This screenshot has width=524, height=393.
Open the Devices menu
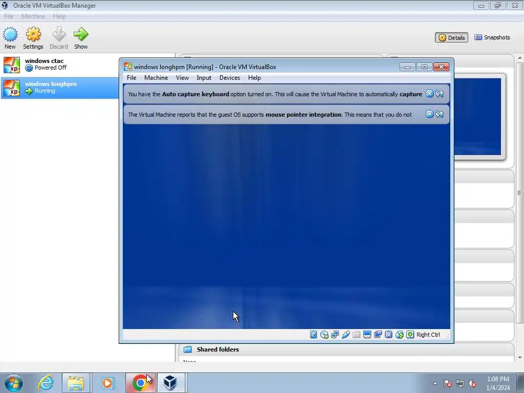(x=230, y=78)
